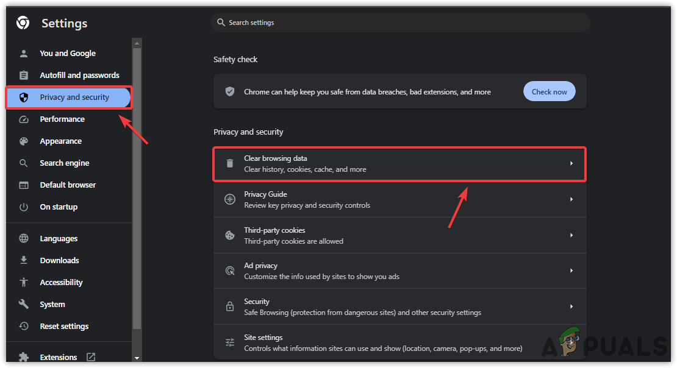The image size is (677, 368).
Task: Click into the Search settings field
Action: (403, 23)
